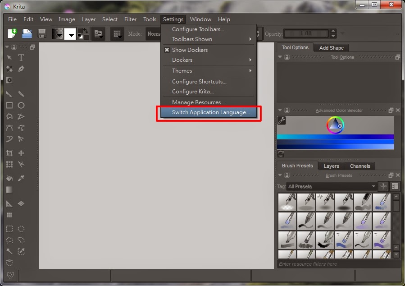Select the Rectangle tool
The width and height of the screenshot is (405, 286).
coord(9,105)
